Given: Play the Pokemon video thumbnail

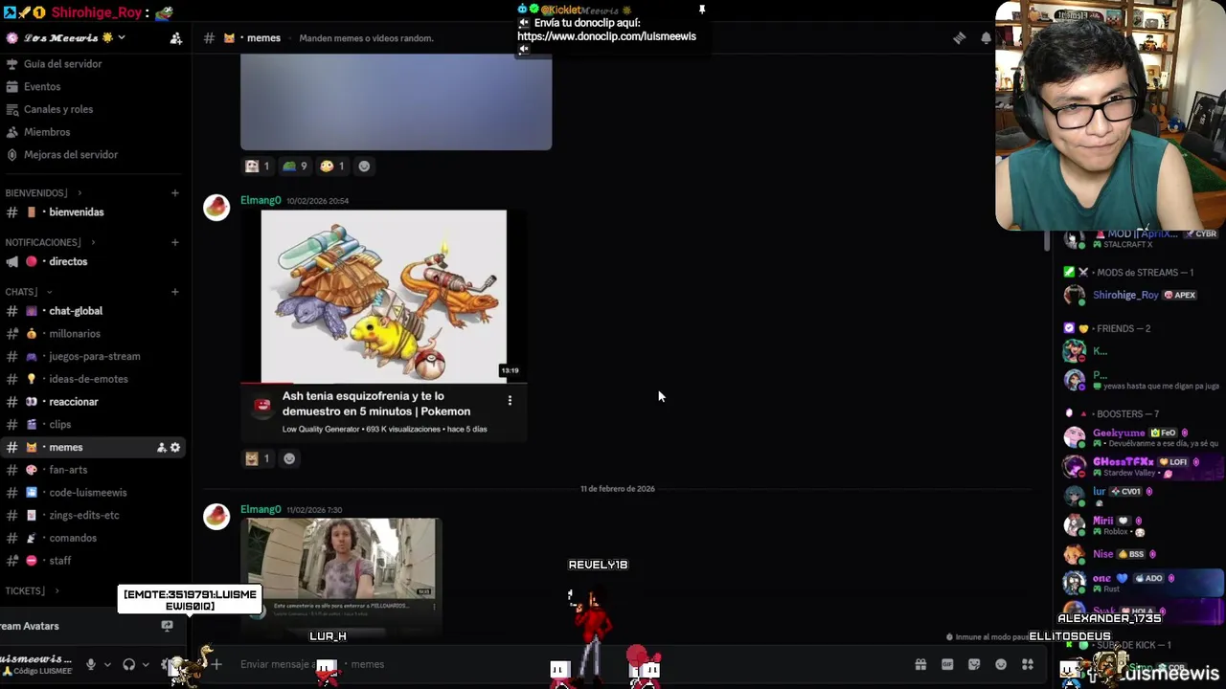Looking at the screenshot, I should (384, 296).
